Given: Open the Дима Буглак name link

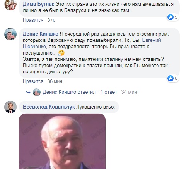Looking at the screenshot, I should point(38,4).
